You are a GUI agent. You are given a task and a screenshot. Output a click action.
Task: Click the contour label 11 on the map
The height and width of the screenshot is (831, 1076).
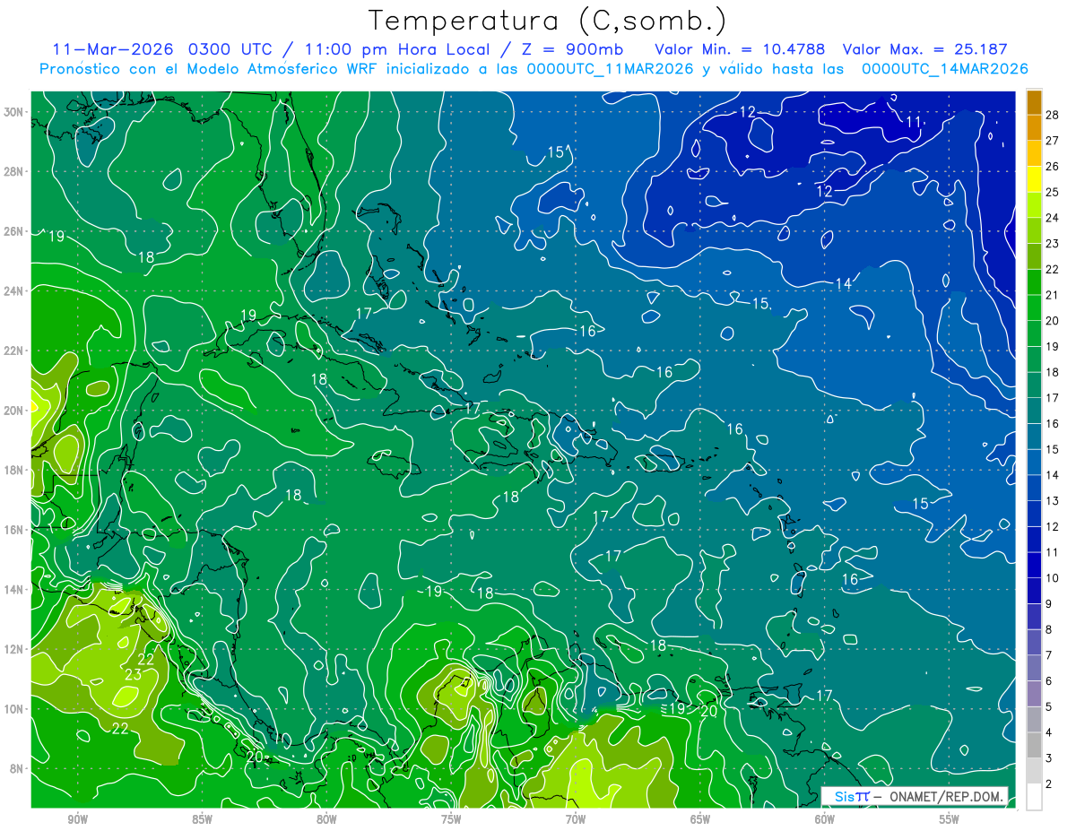click(913, 123)
